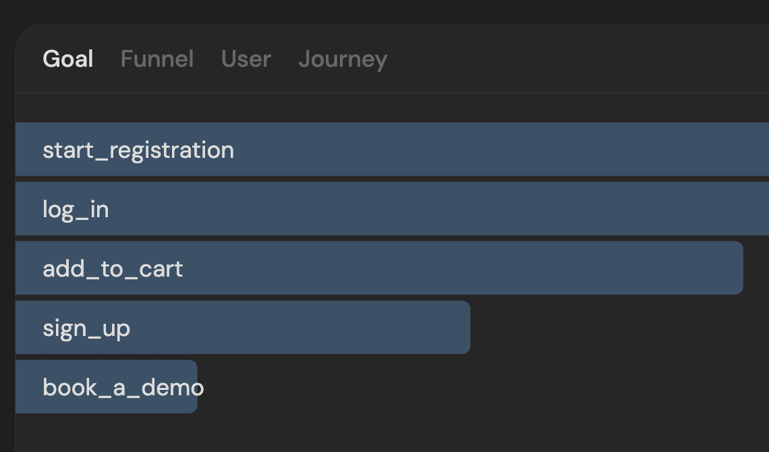Click the sign_up label text
Viewport: 769px width, 452px height.
(86, 329)
